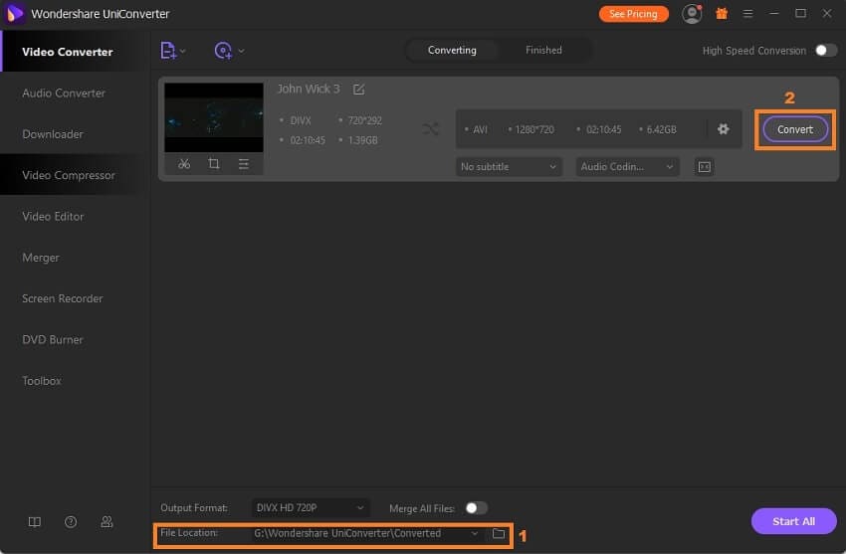Screen dimensions: 846x554
Task: Click the DIVX source format text
Action: (301, 120)
